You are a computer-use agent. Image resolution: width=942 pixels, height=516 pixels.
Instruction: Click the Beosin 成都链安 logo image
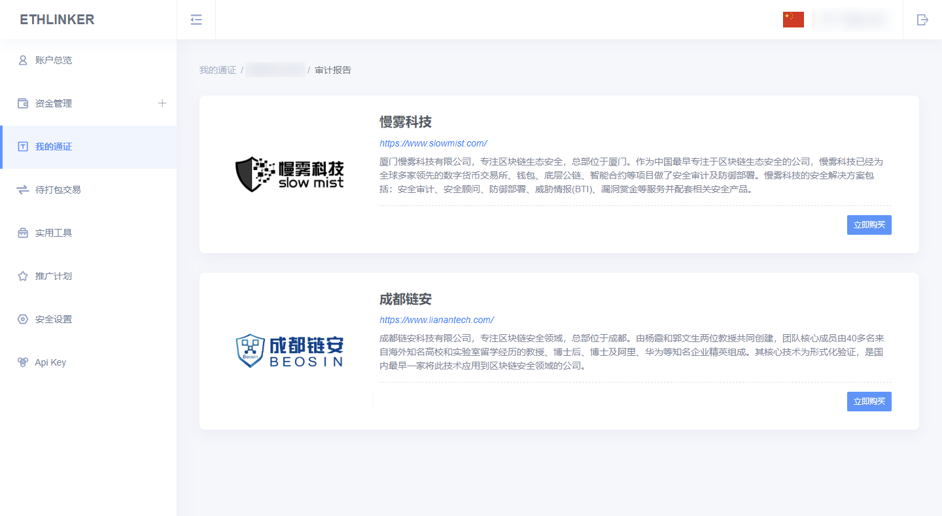[x=289, y=351]
